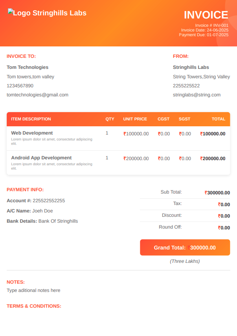The image size is (237, 336).
Task: Select the Web Development item row title
Action: point(32,133)
